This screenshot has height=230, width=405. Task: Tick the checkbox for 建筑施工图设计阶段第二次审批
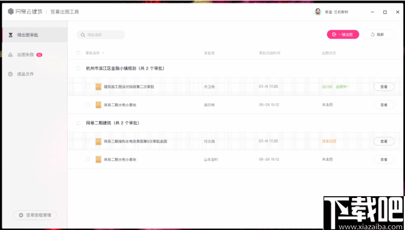pos(88,86)
